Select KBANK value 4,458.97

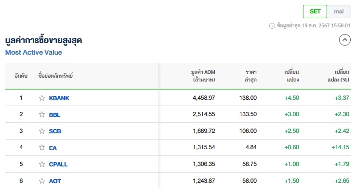pos(204,98)
